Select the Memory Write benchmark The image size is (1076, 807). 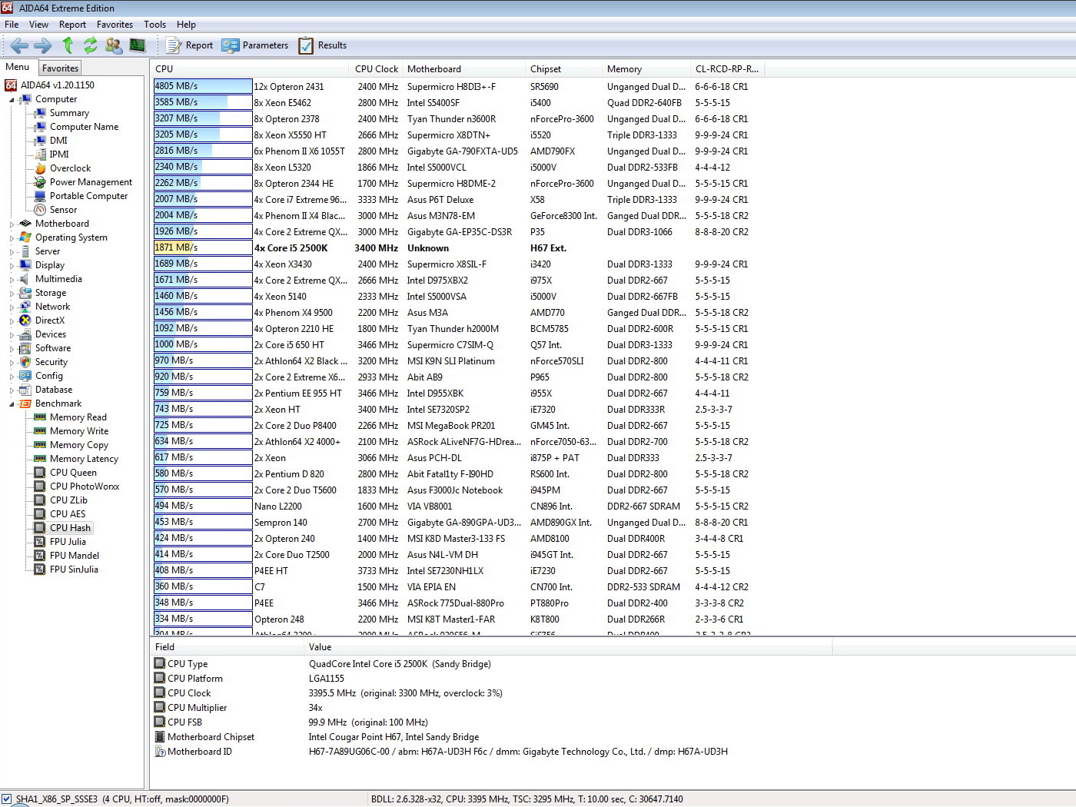[79, 431]
